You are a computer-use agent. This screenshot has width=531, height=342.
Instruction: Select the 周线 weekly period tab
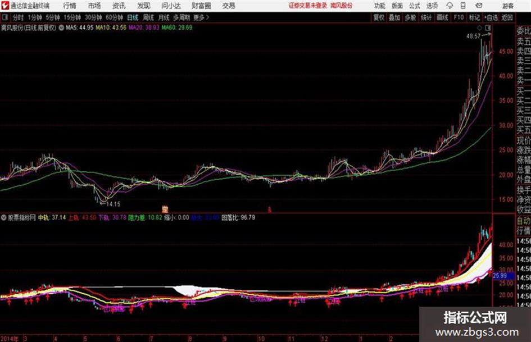(x=148, y=17)
